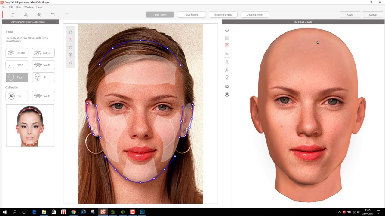Click the system volume icon

[x=359, y=212]
